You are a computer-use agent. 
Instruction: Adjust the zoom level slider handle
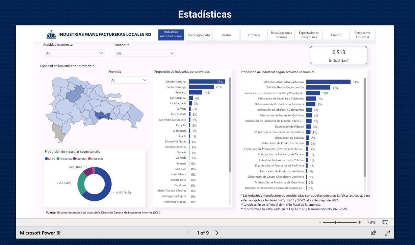(336, 222)
